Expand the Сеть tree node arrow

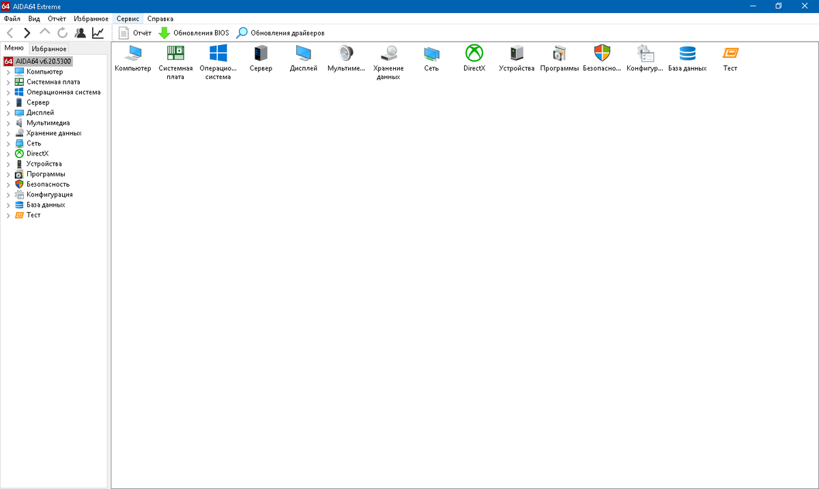(x=8, y=143)
